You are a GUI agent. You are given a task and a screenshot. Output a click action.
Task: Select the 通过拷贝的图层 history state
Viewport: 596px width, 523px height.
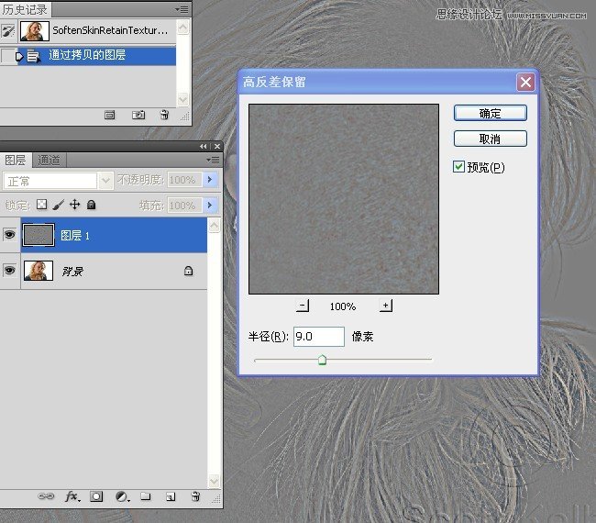(96, 56)
